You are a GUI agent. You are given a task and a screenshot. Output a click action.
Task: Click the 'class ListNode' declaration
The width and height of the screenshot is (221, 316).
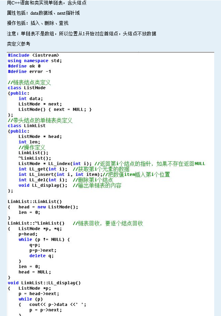tap(27, 88)
